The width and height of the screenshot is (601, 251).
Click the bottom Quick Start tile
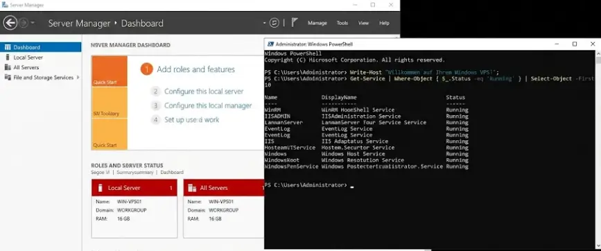(x=110, y=134)
